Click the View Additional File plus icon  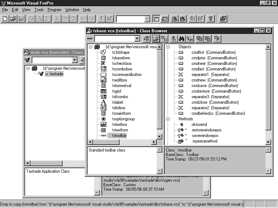click(164, 38)
